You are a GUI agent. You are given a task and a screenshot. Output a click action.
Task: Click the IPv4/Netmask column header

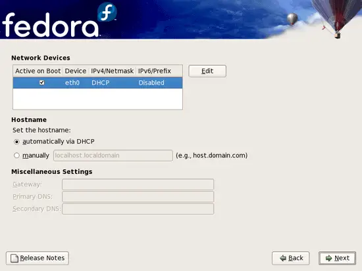click(x=112, y=71)
